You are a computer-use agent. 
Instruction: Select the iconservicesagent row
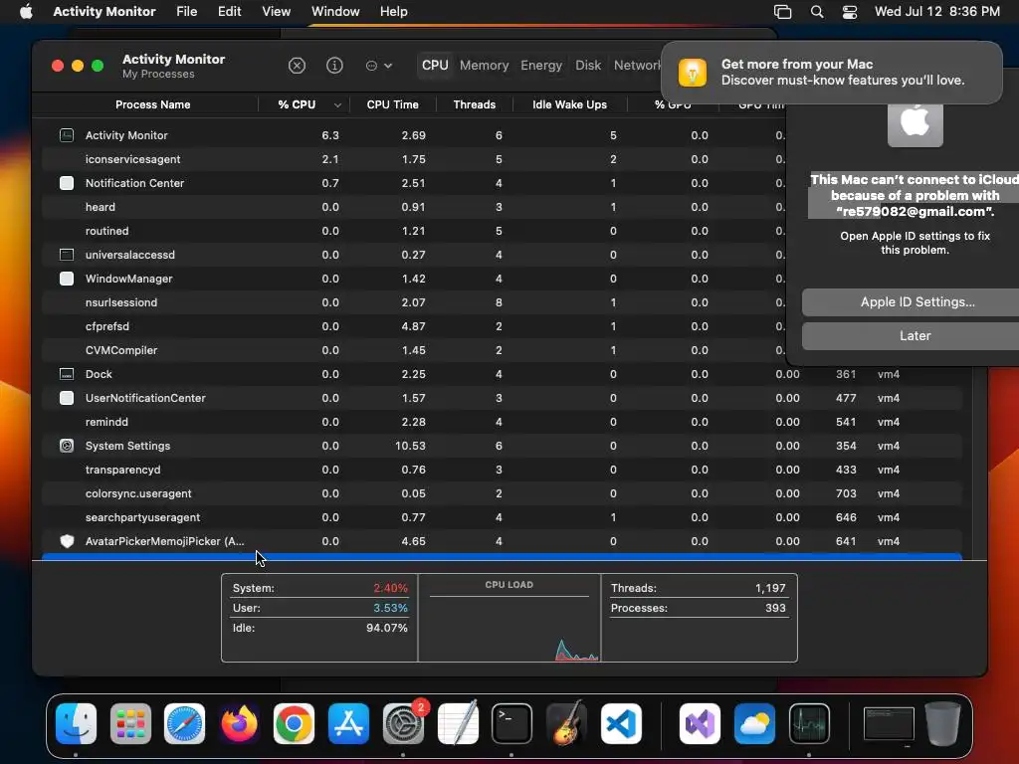tap(413, 159)
